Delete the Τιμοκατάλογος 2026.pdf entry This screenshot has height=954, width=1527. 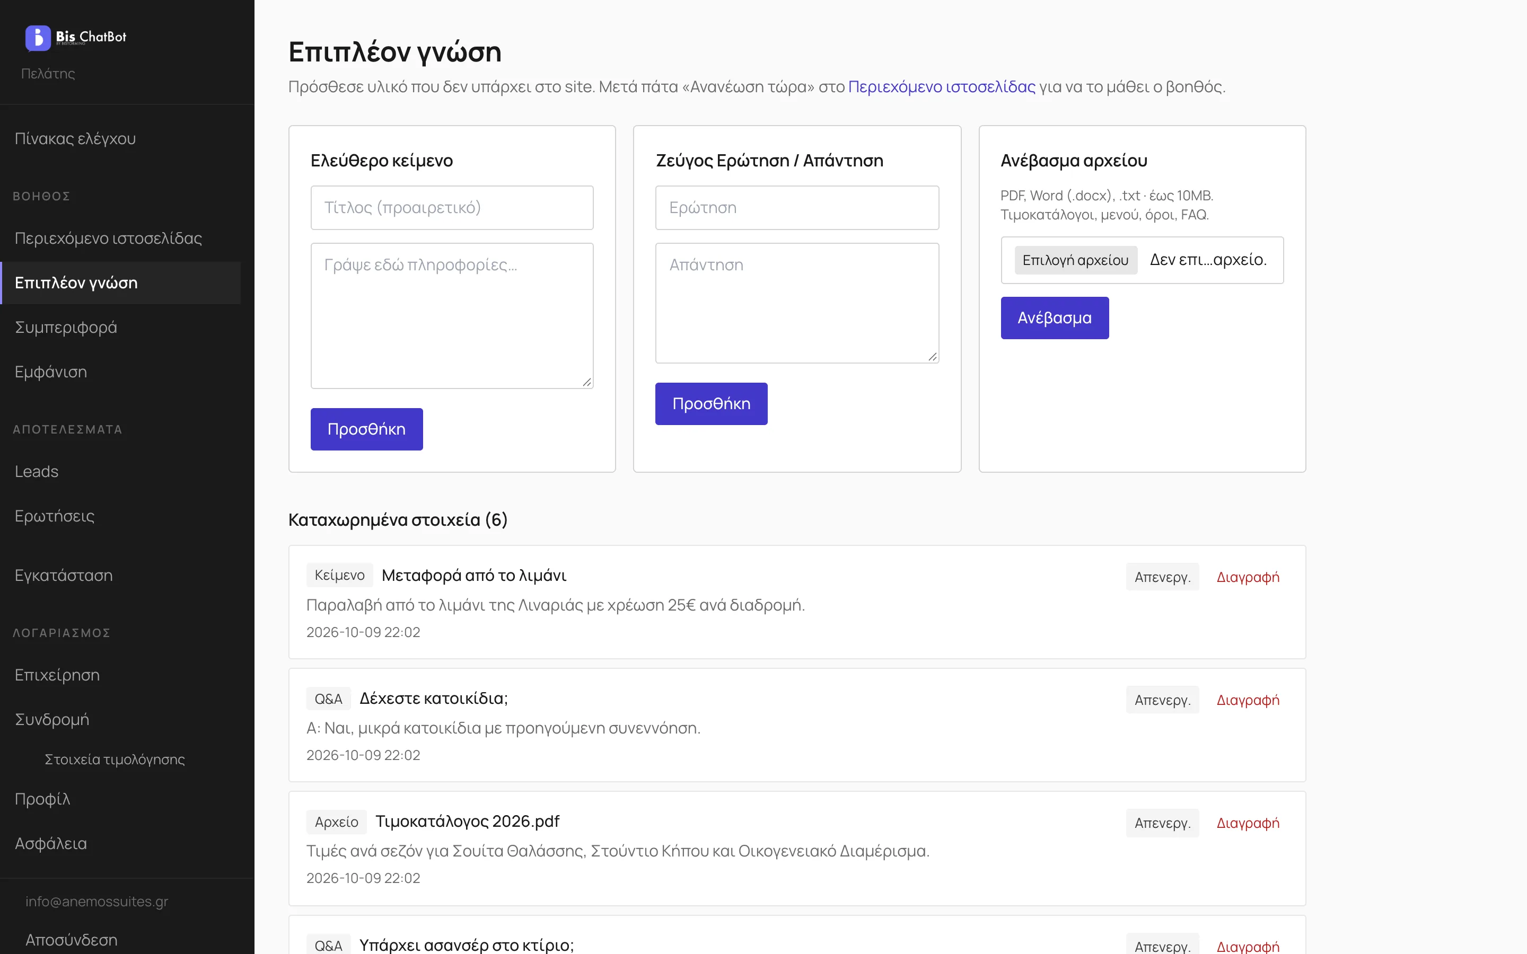tap(1248, 823)
